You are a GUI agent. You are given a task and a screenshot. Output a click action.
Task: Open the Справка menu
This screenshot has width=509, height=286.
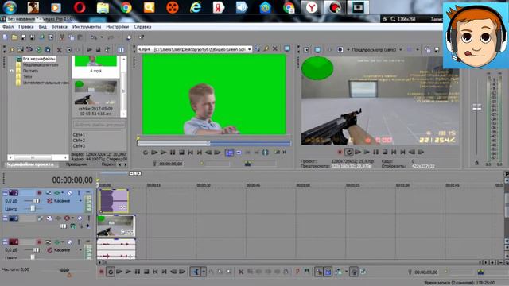click(x=142, y=26)
